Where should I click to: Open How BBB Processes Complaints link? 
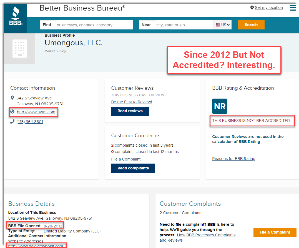coord(206,235)
